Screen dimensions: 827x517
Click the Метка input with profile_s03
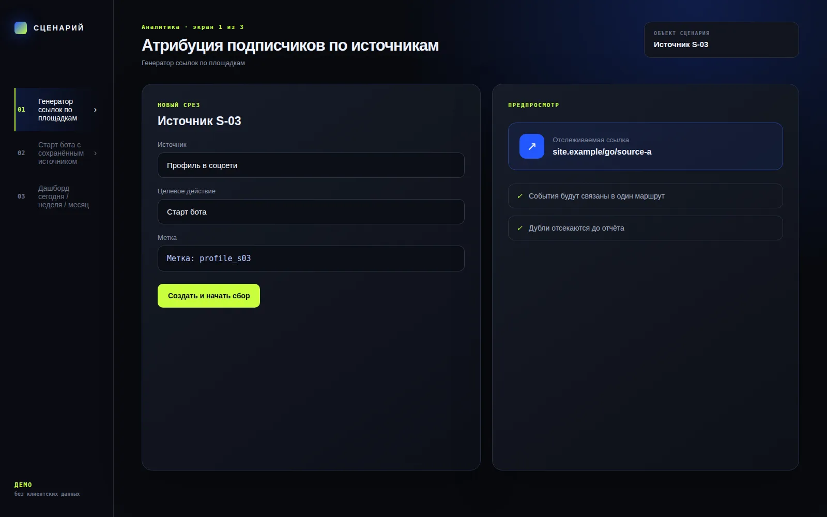coord(311,258)
